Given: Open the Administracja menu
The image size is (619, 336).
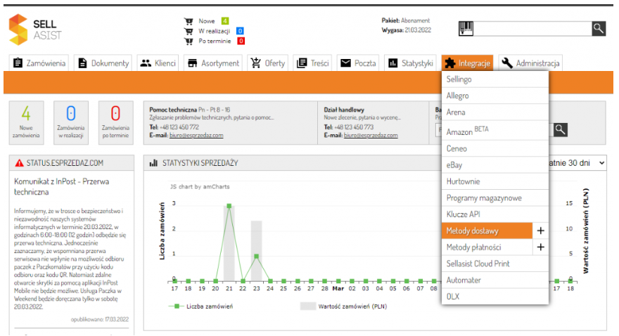Looking at the screenshot, I should click(x=531, y=63).
